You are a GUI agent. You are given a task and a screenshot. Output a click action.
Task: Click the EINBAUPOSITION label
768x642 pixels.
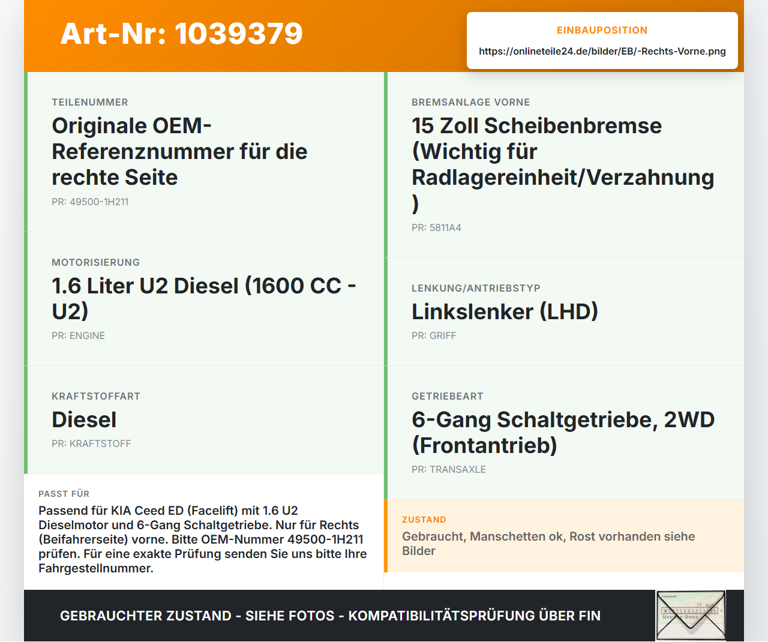(602, 30)
